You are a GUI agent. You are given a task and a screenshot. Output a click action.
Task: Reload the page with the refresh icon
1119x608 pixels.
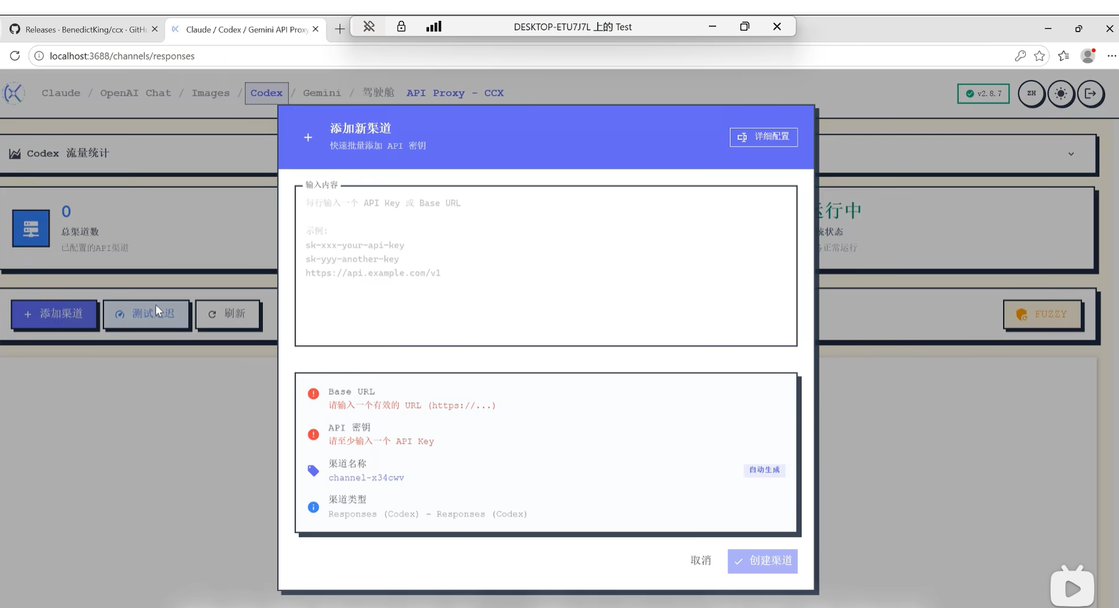click(15, 56)
